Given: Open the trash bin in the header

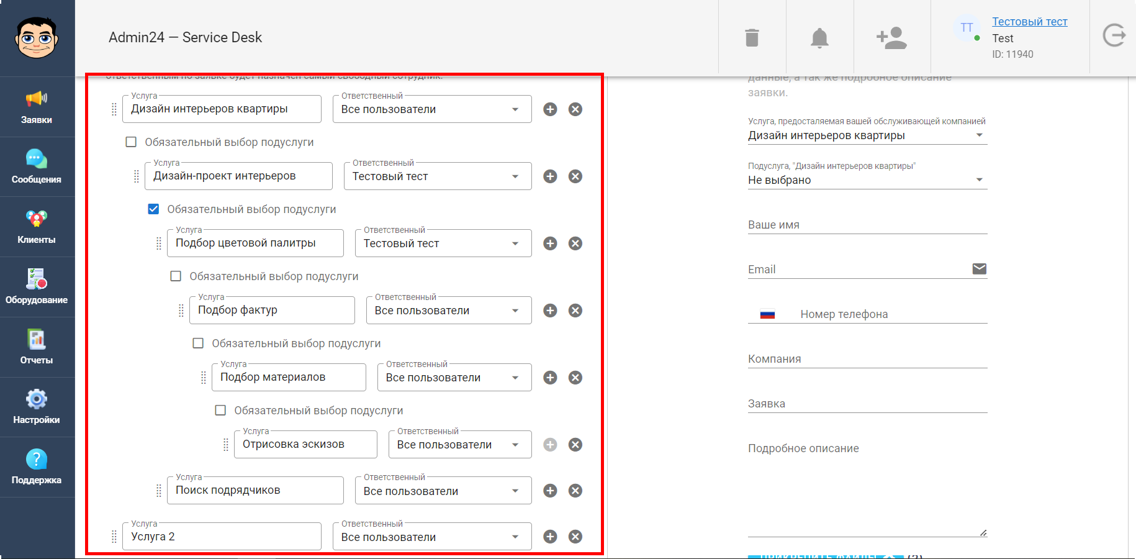Looking at the screenshot, I should pos(752,38).
